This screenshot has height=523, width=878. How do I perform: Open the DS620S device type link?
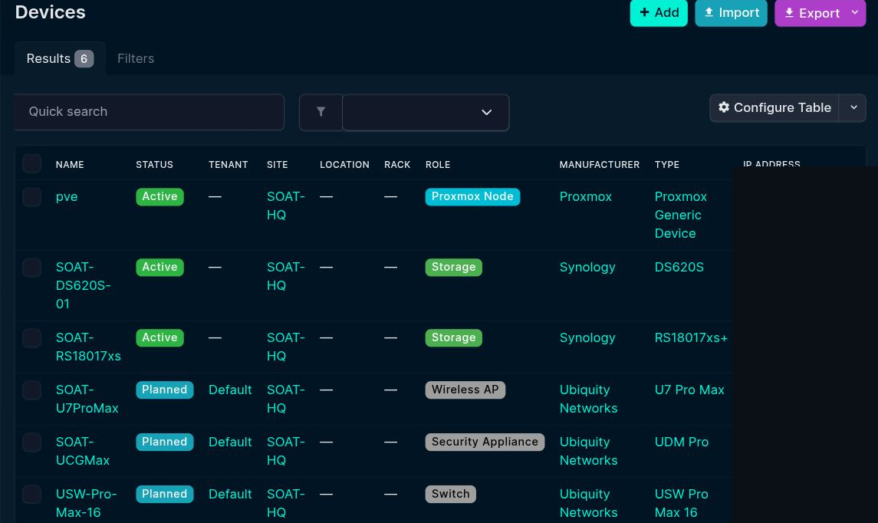[x=679, y=267]
